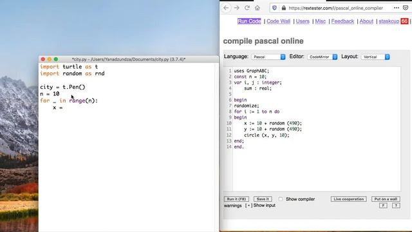Open the Layout dropdown set to Vertical

click(375, 57)
